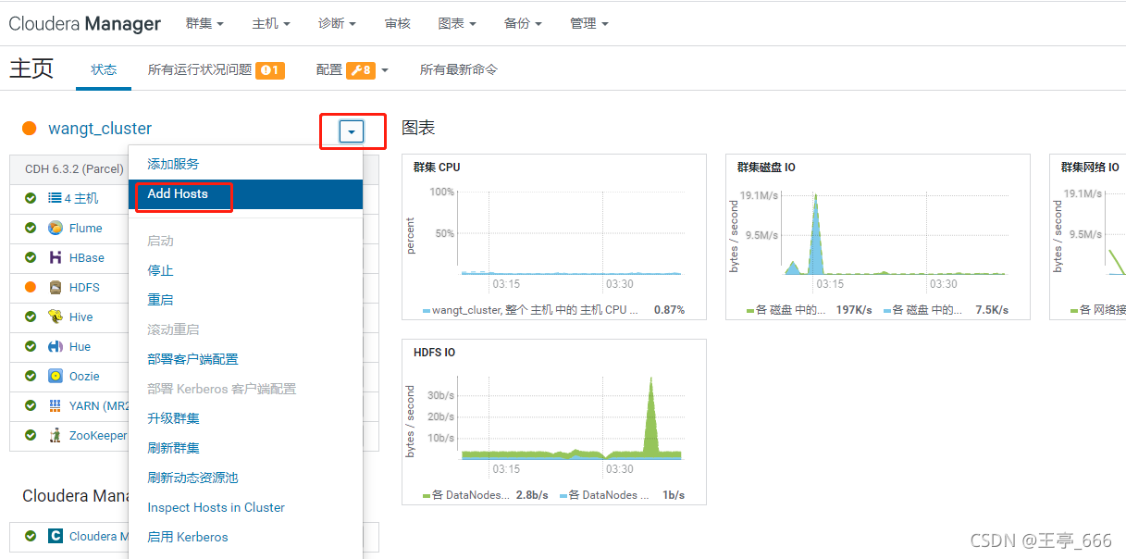Switch to the 状态 tab
This screenshot has width=1126, height=559.
(x=104, y=69)
